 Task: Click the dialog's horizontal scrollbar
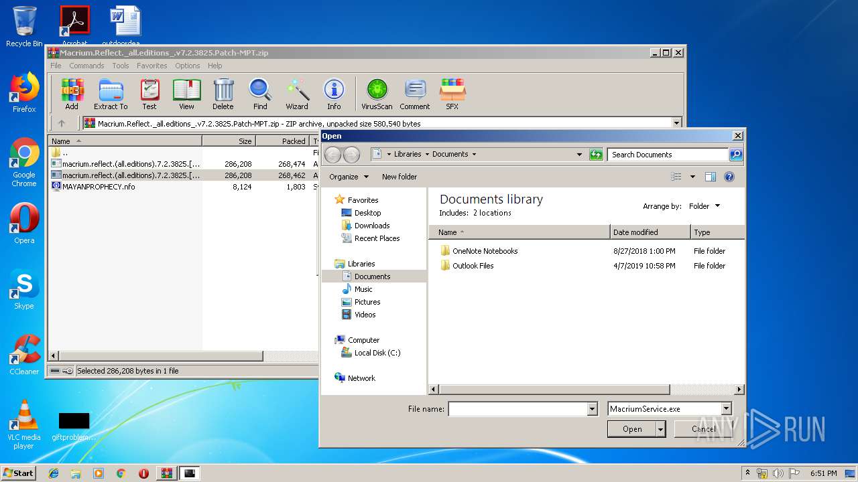click(x=554, y=390)
